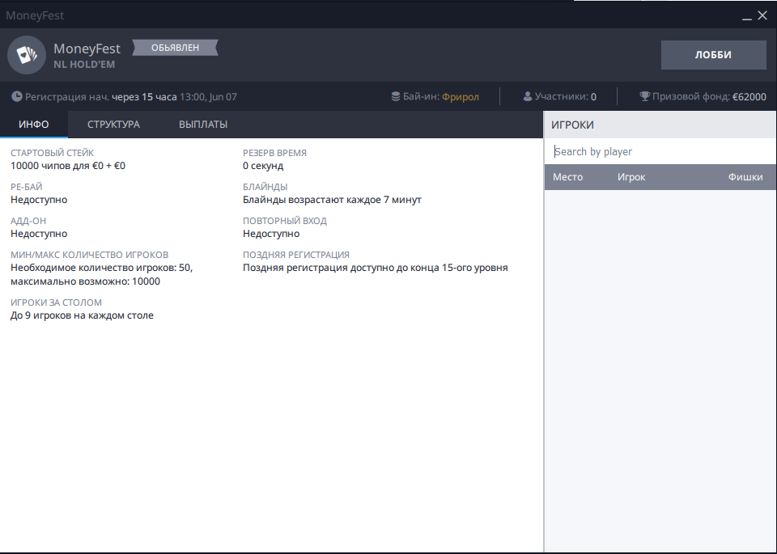777x554 pixels.
Task: Click the €62000 prize fund amount
Action: coord(749,97)
